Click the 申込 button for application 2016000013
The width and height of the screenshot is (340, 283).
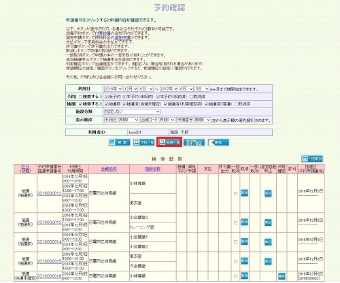point(268,222)
